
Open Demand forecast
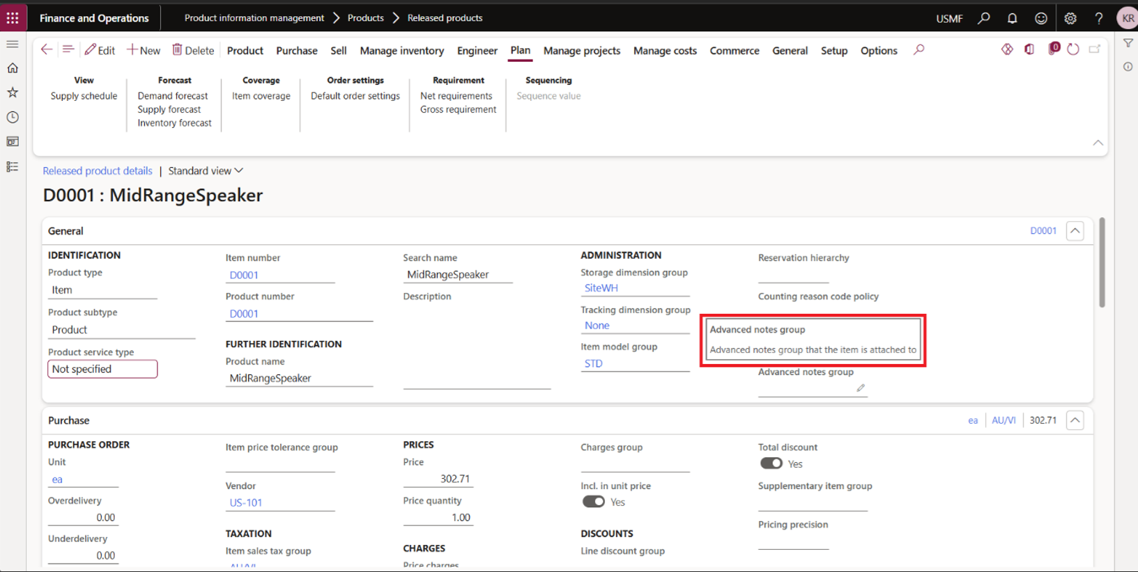tap(173, 96)
